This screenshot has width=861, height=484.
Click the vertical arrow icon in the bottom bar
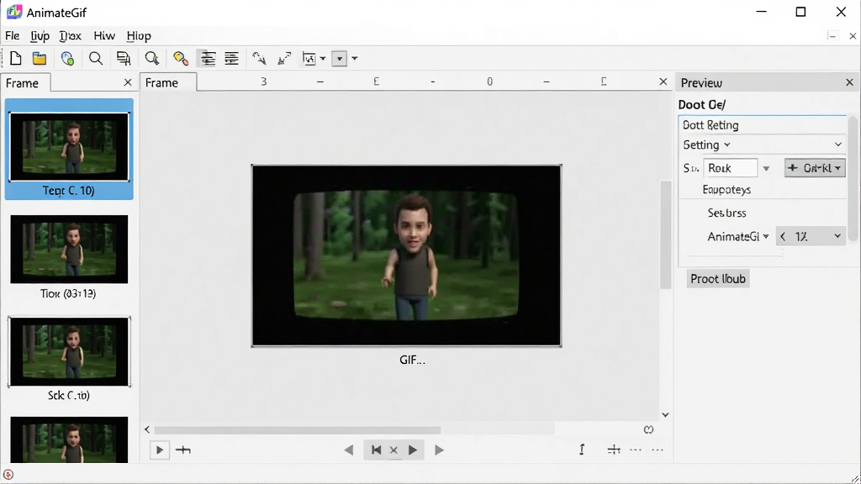point(582,450)
